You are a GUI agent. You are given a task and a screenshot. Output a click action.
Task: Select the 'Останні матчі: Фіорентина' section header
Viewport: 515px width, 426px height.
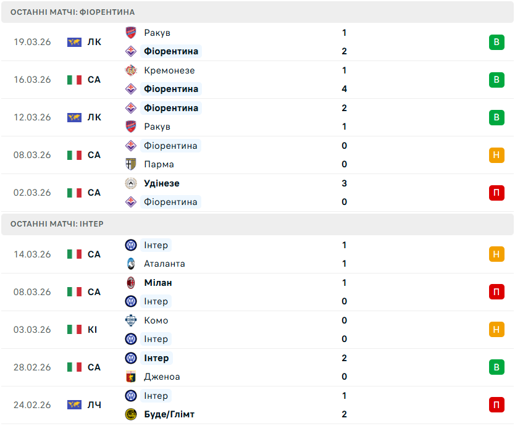tap(72, 12)
